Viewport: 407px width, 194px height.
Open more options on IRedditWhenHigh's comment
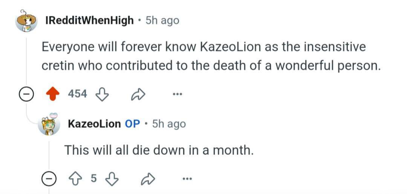177,95
